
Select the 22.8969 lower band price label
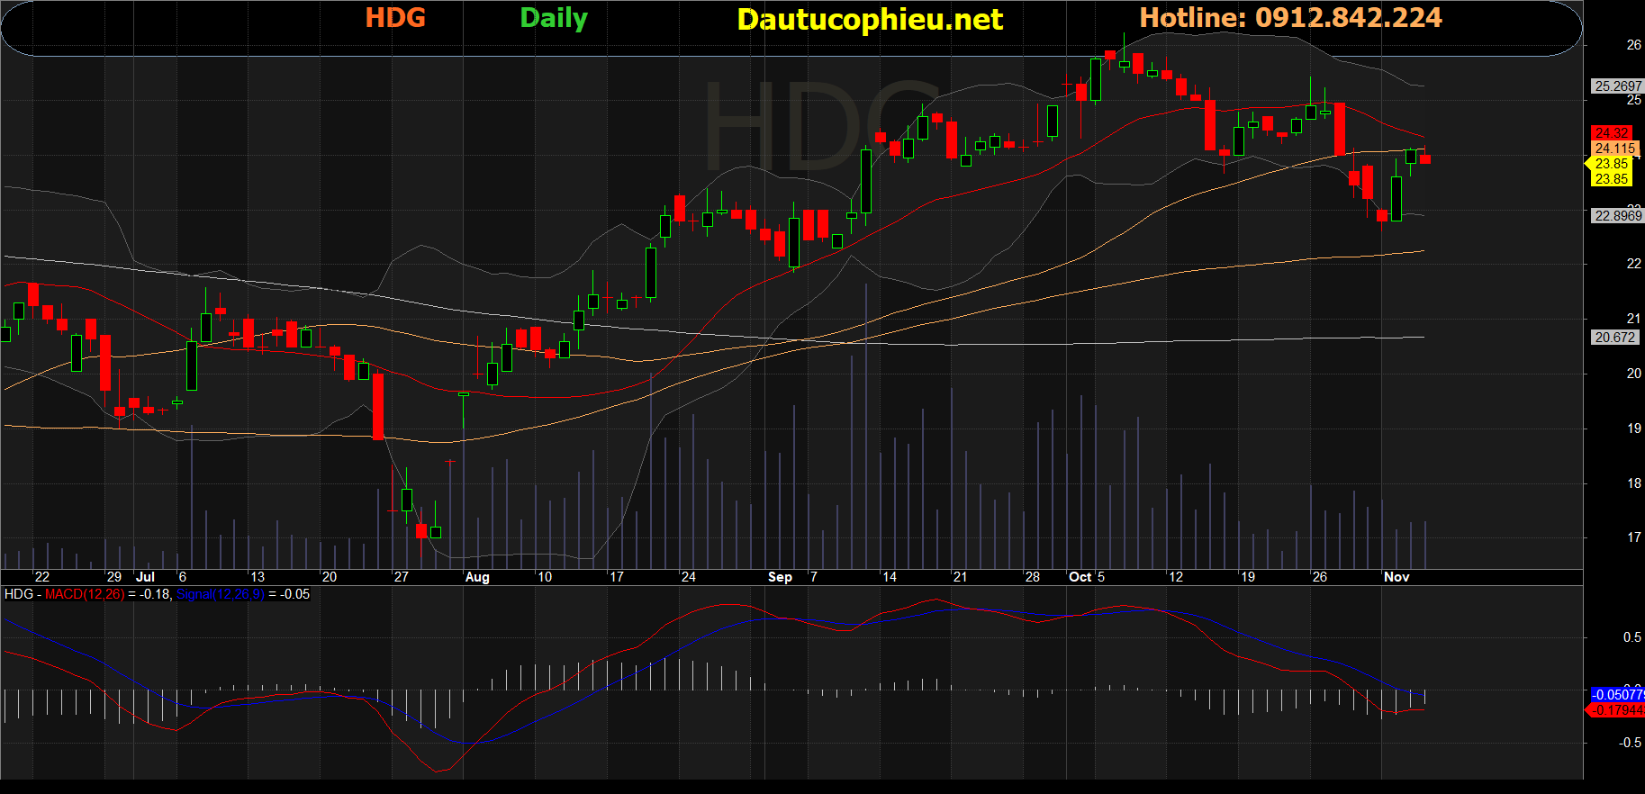(1617, 216)
